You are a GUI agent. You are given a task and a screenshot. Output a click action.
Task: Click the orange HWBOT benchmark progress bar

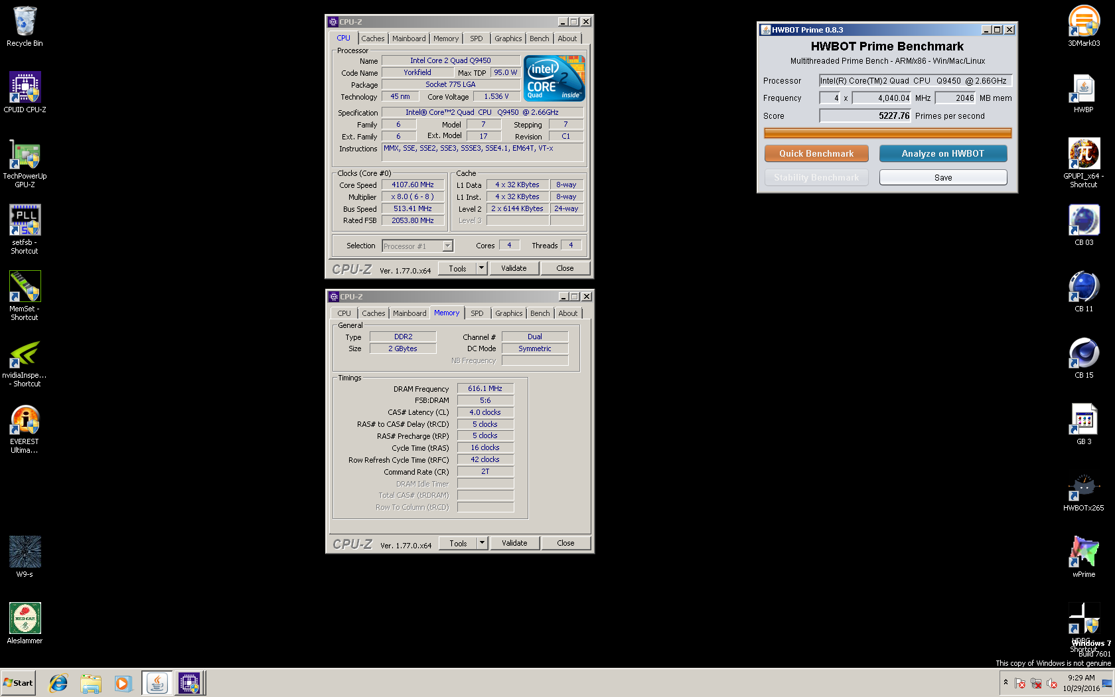pos(888,133)
